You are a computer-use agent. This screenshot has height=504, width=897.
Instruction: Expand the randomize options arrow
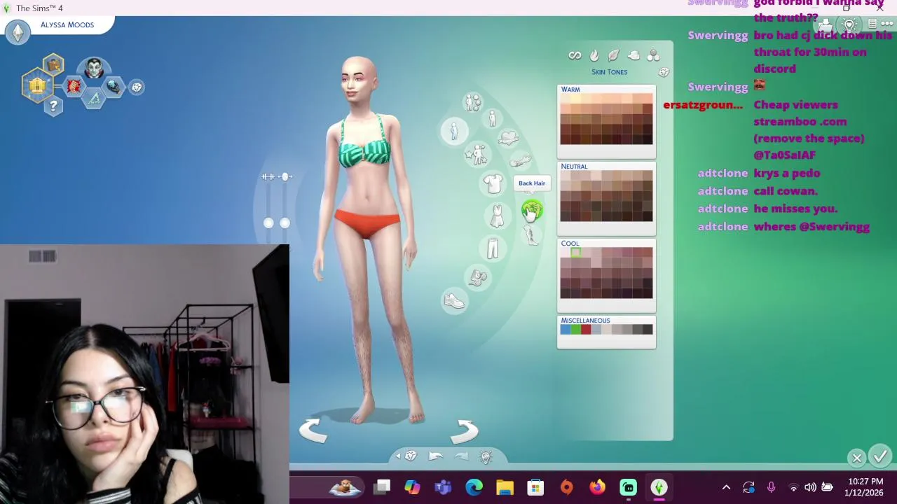[398, 456]
